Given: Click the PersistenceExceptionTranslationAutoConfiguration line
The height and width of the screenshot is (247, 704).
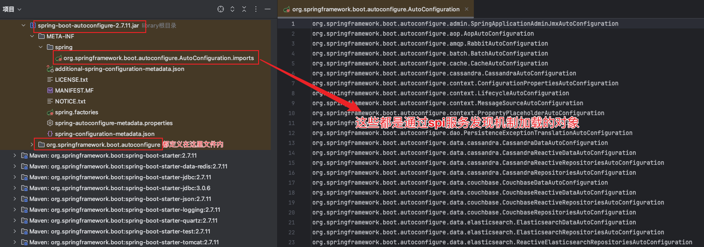Looking at the screenshot, I should coord(472,133).
